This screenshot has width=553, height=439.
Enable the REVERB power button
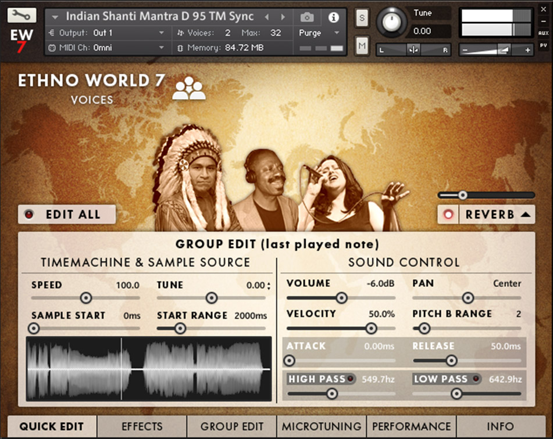click(448, 214)
